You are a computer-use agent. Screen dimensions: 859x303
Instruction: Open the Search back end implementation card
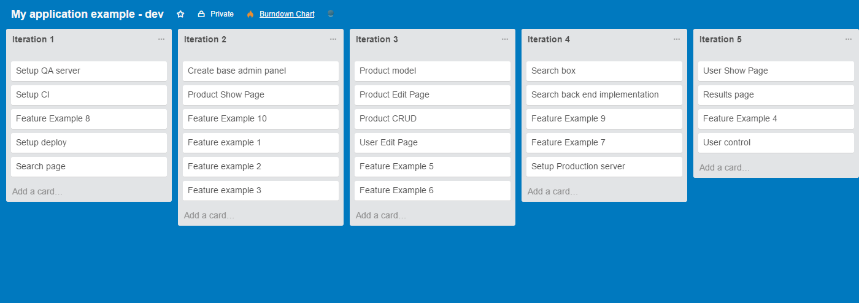[604, 94]
